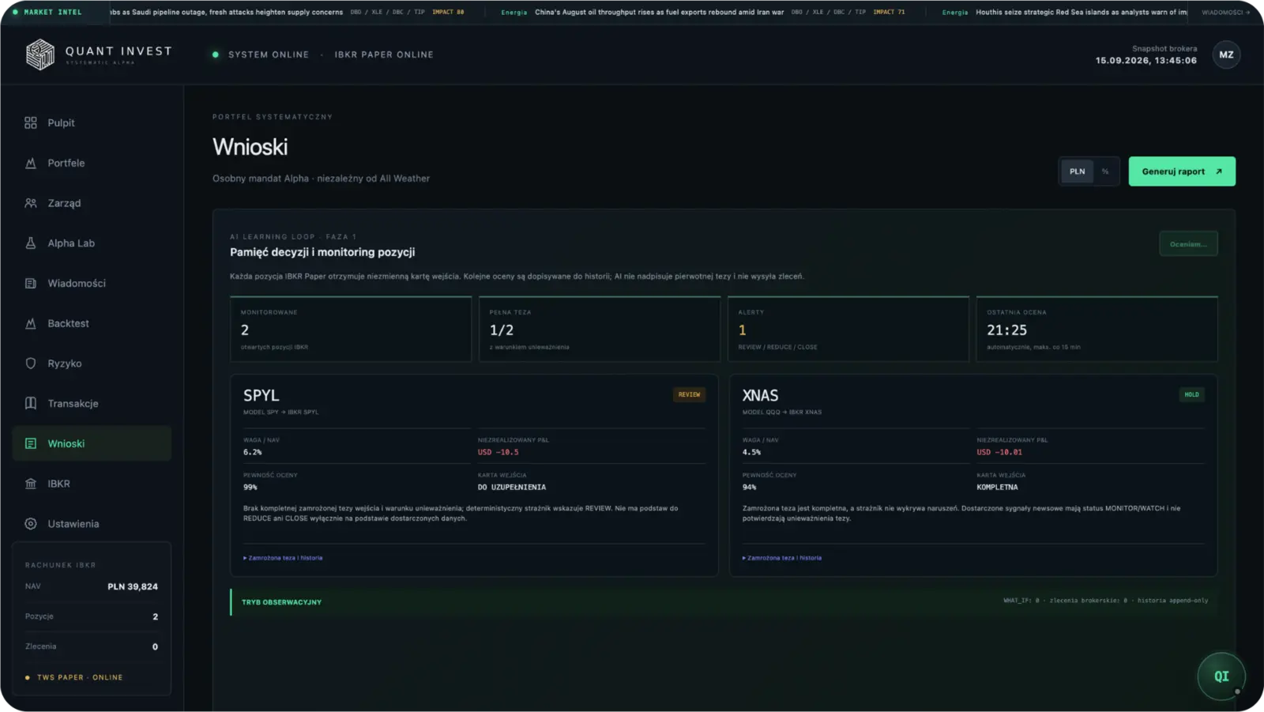The height and width of the screenshot is (712, 1264).
Task: Click the HOLD badge on XNAS
Action: click(x=1191, y=394)
